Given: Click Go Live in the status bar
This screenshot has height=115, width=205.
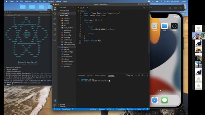Looking at the screenshot, I should tap(130, 109).
